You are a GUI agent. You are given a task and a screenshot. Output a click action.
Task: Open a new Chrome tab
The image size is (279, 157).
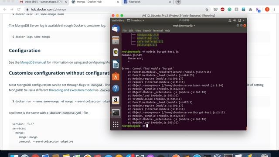[178, 2]
